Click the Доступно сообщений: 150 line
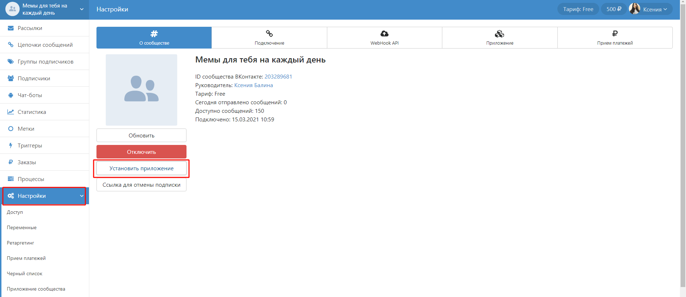686x297 pixels. coord(230,111)
